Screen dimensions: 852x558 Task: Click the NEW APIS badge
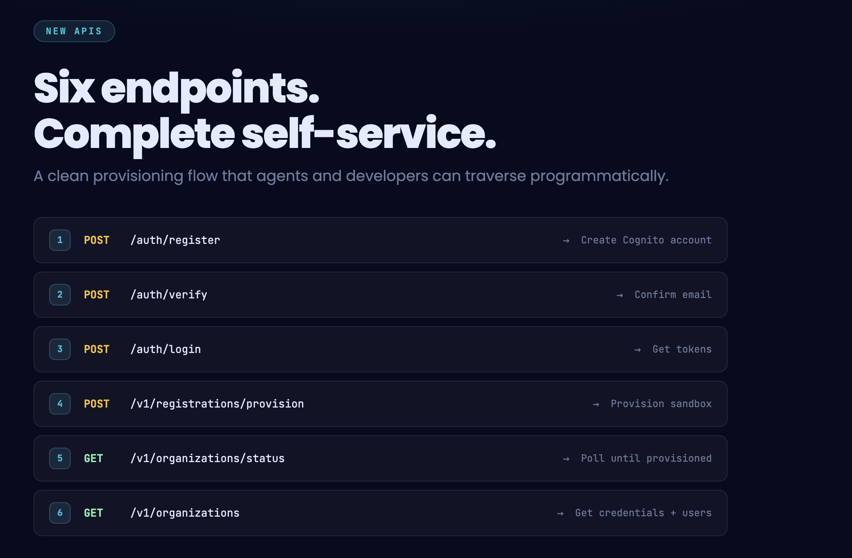click(x=74, y=31)
